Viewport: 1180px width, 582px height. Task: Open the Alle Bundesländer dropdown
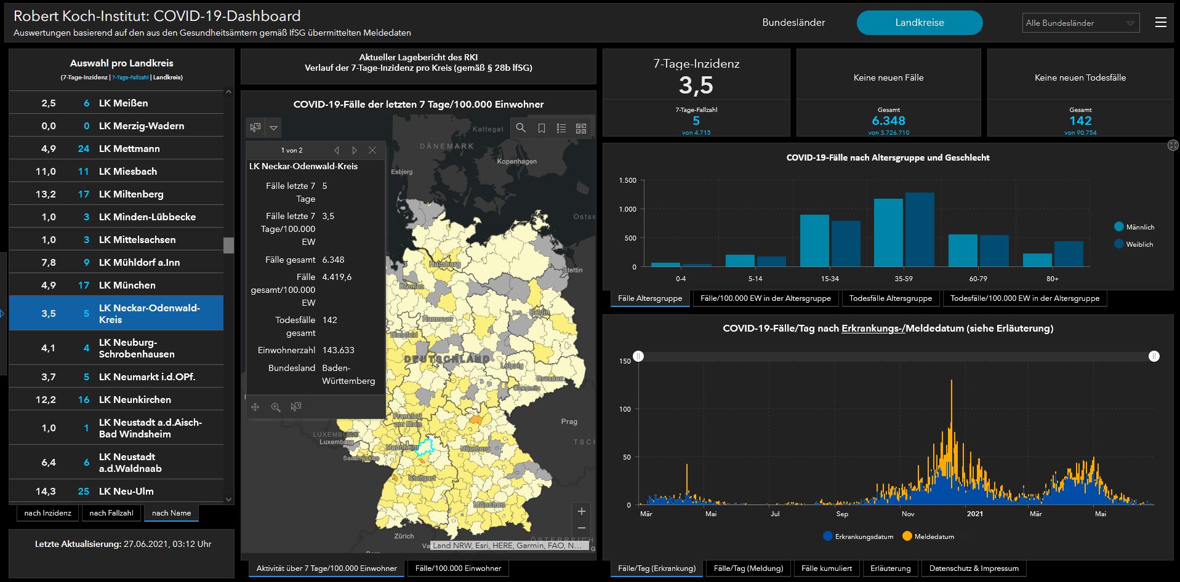(x=1080, y=23)
